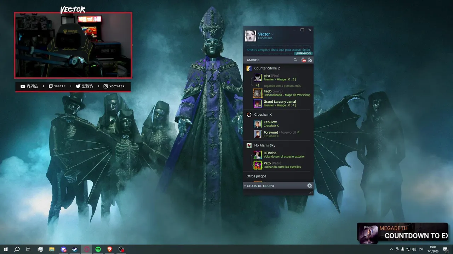
Task: Dismiss the tip with ¡ENTENDIDO! button
Action: coord(303,53)
